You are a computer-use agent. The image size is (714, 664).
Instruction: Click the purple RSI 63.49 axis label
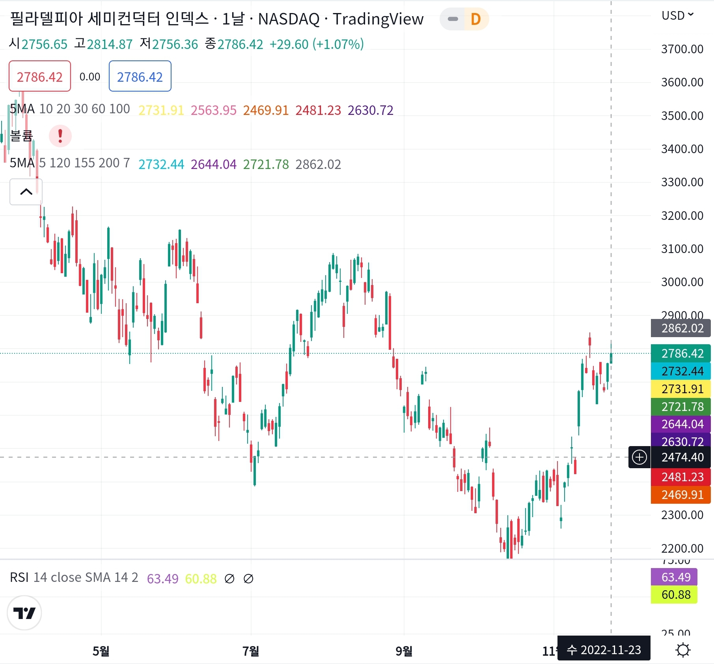click(674, 577)
